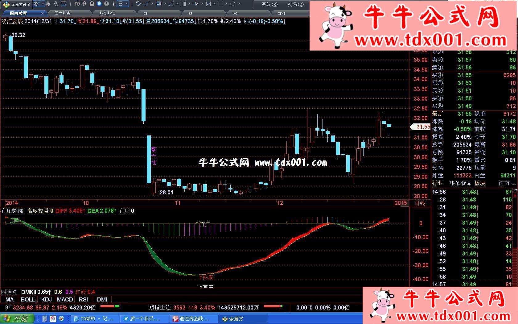Click the 31.55 current price marker
The width and height of the screenshot is (518, 324).
coord(421,127)
